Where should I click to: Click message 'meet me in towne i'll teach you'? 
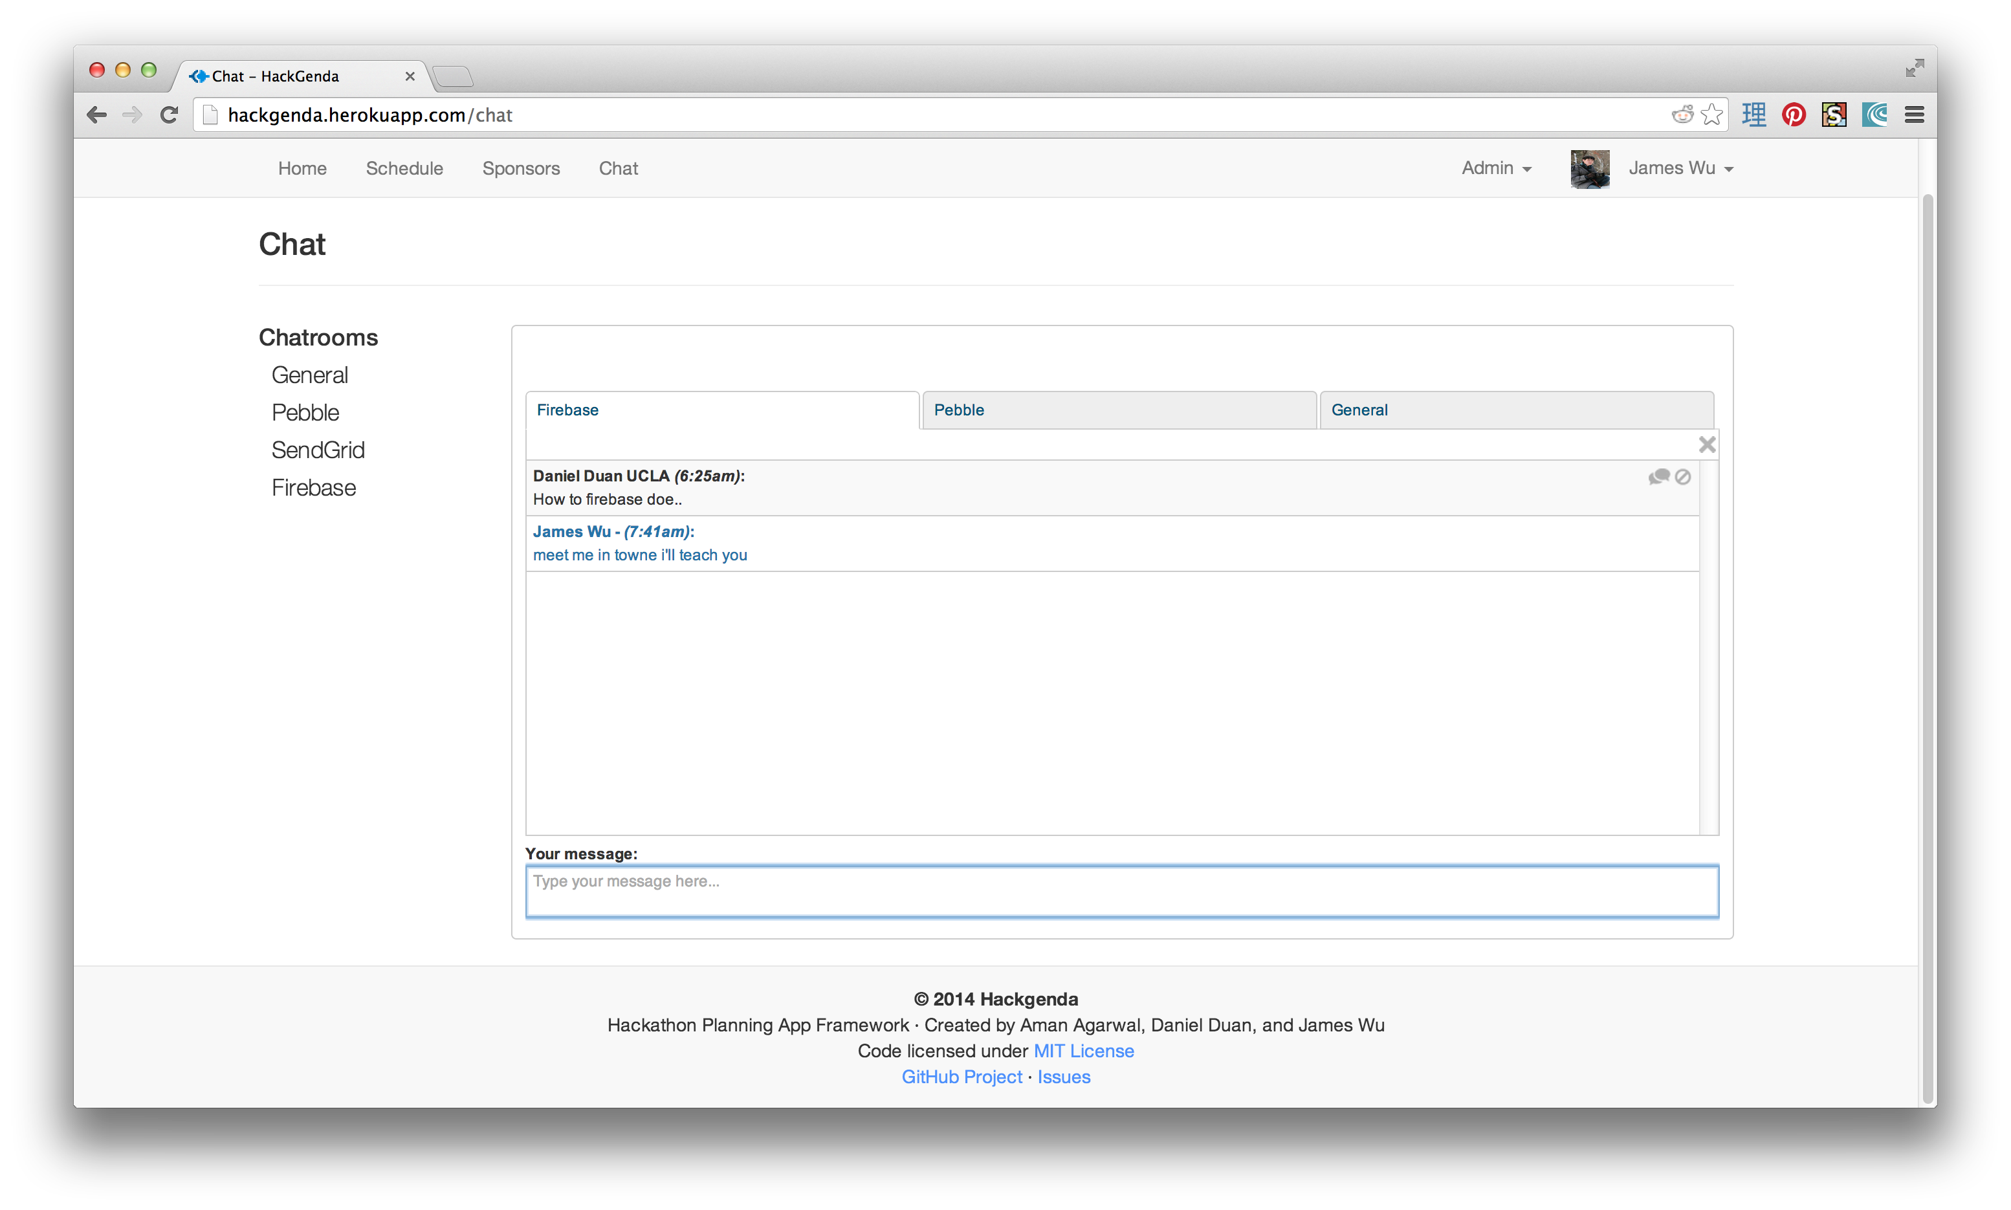coord(640,555)
